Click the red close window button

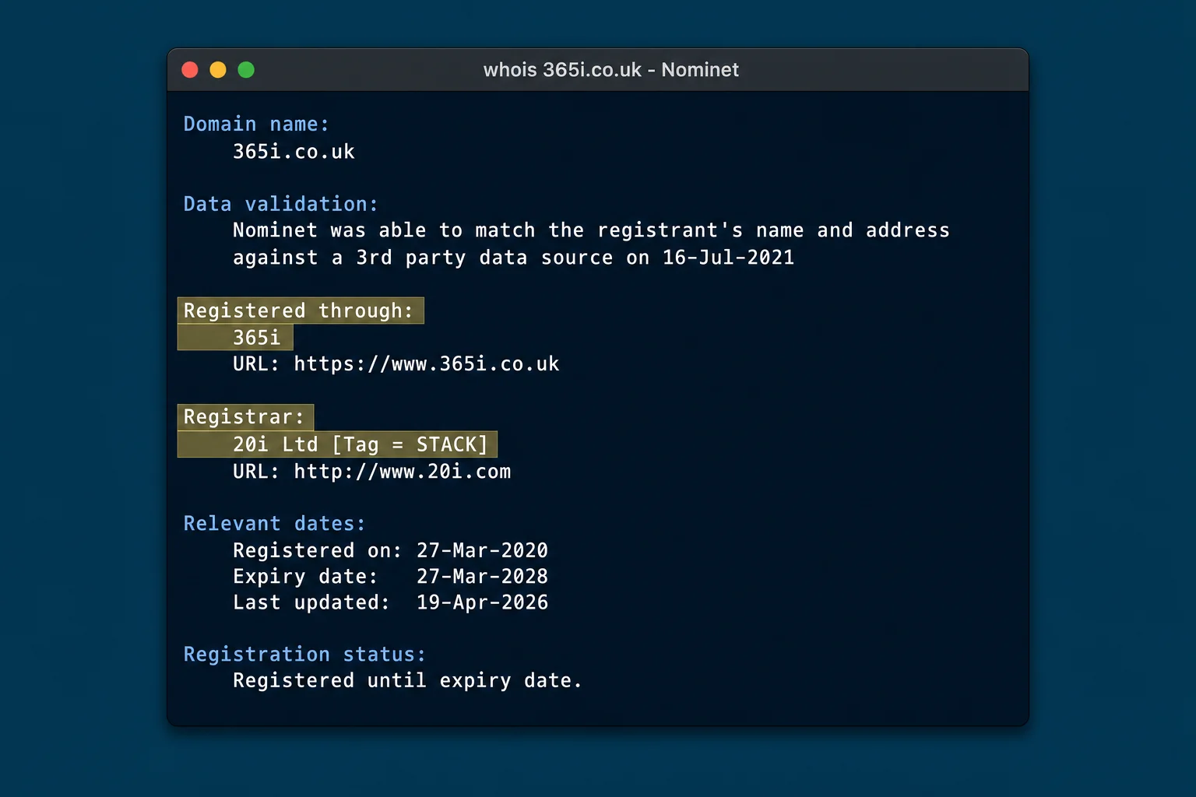[190, 70]
